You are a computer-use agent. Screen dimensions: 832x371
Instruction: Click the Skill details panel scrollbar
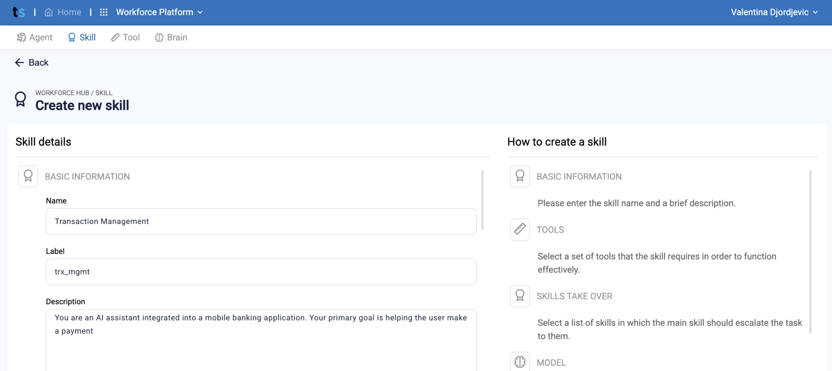click(x=483, y=200)
